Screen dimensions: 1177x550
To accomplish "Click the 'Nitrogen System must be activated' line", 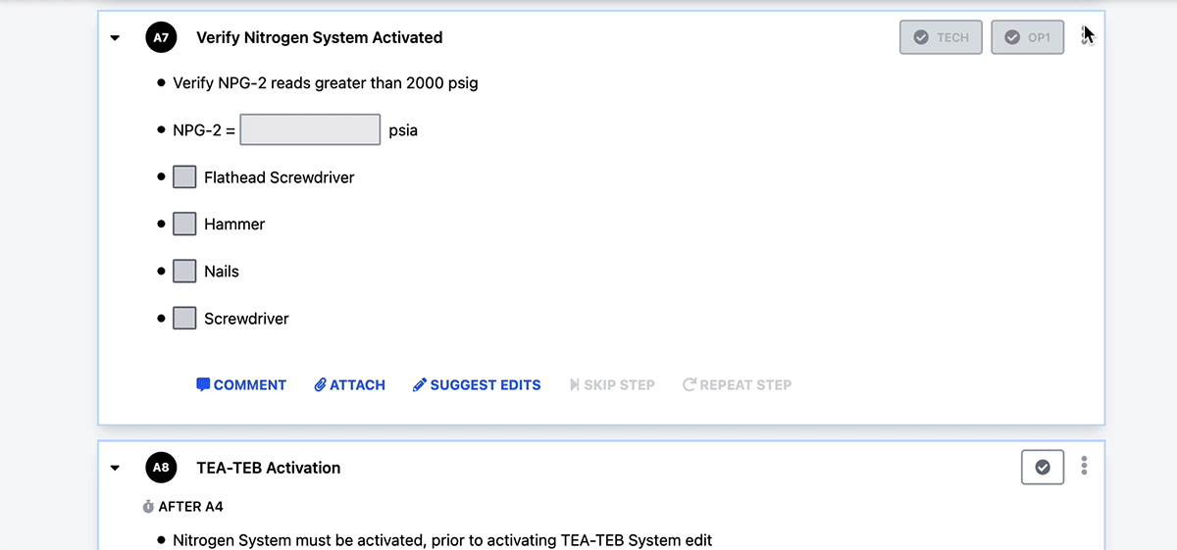I will click(x=442, y=540).
